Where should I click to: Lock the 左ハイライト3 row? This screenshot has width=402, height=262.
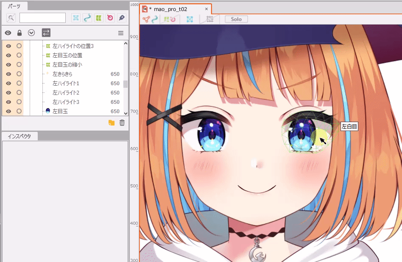coord(19,102)
